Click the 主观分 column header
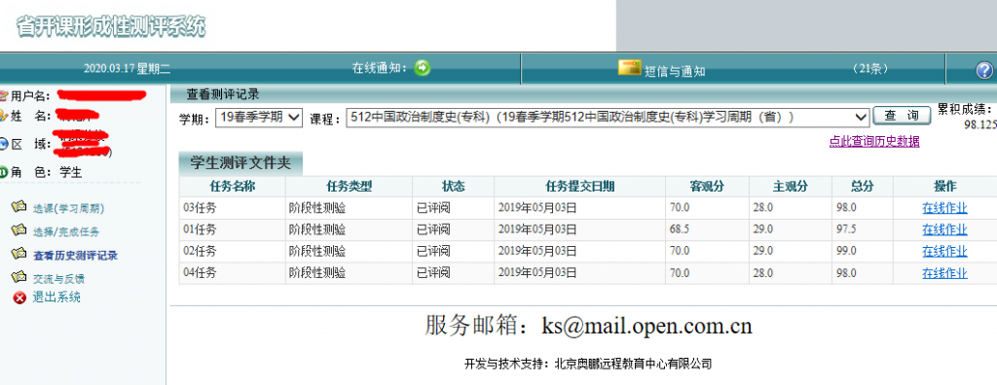 [791, 186]
